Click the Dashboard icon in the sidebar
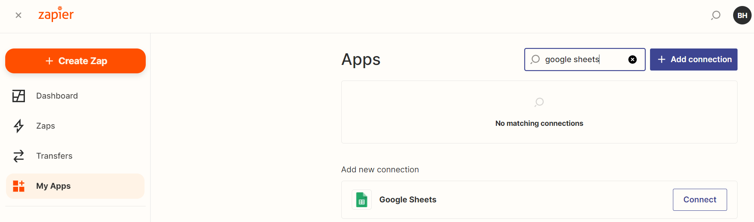Viewport: 754px width, 222px height. pyautogui.click(x=18, y=96)
